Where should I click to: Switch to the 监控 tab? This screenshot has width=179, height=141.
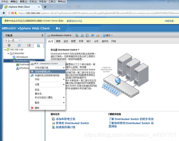tap(66, 41)
